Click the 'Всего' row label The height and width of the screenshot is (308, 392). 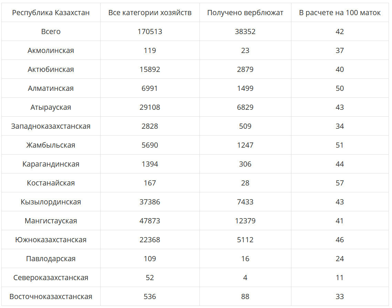(x=51, y=31)
